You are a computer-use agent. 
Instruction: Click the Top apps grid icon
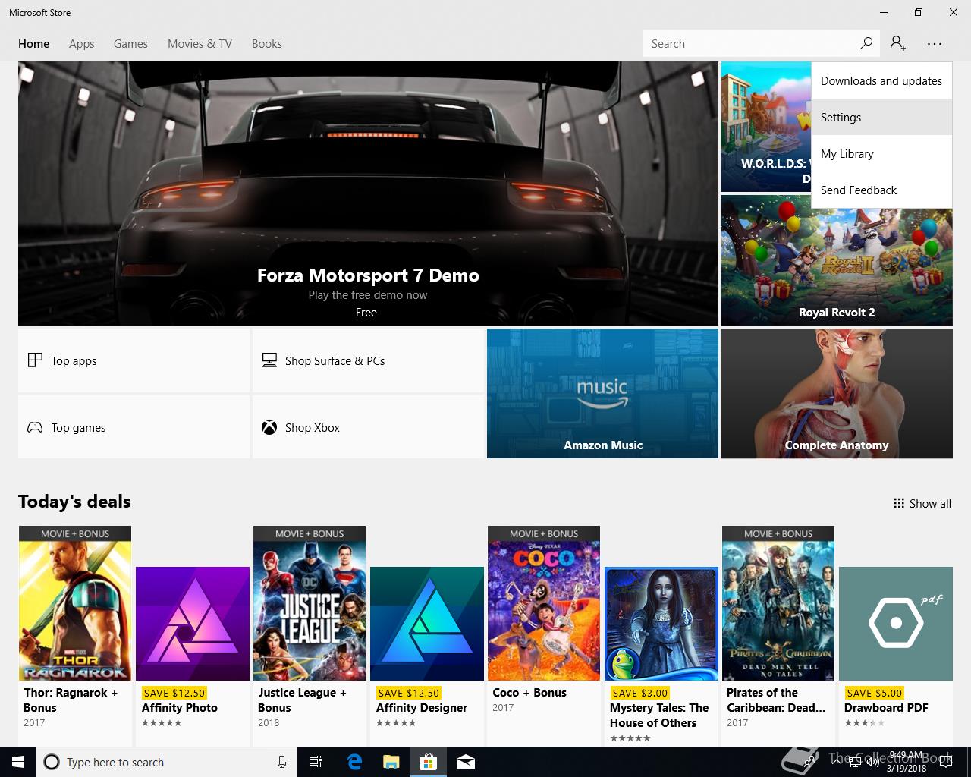point(35,360)
